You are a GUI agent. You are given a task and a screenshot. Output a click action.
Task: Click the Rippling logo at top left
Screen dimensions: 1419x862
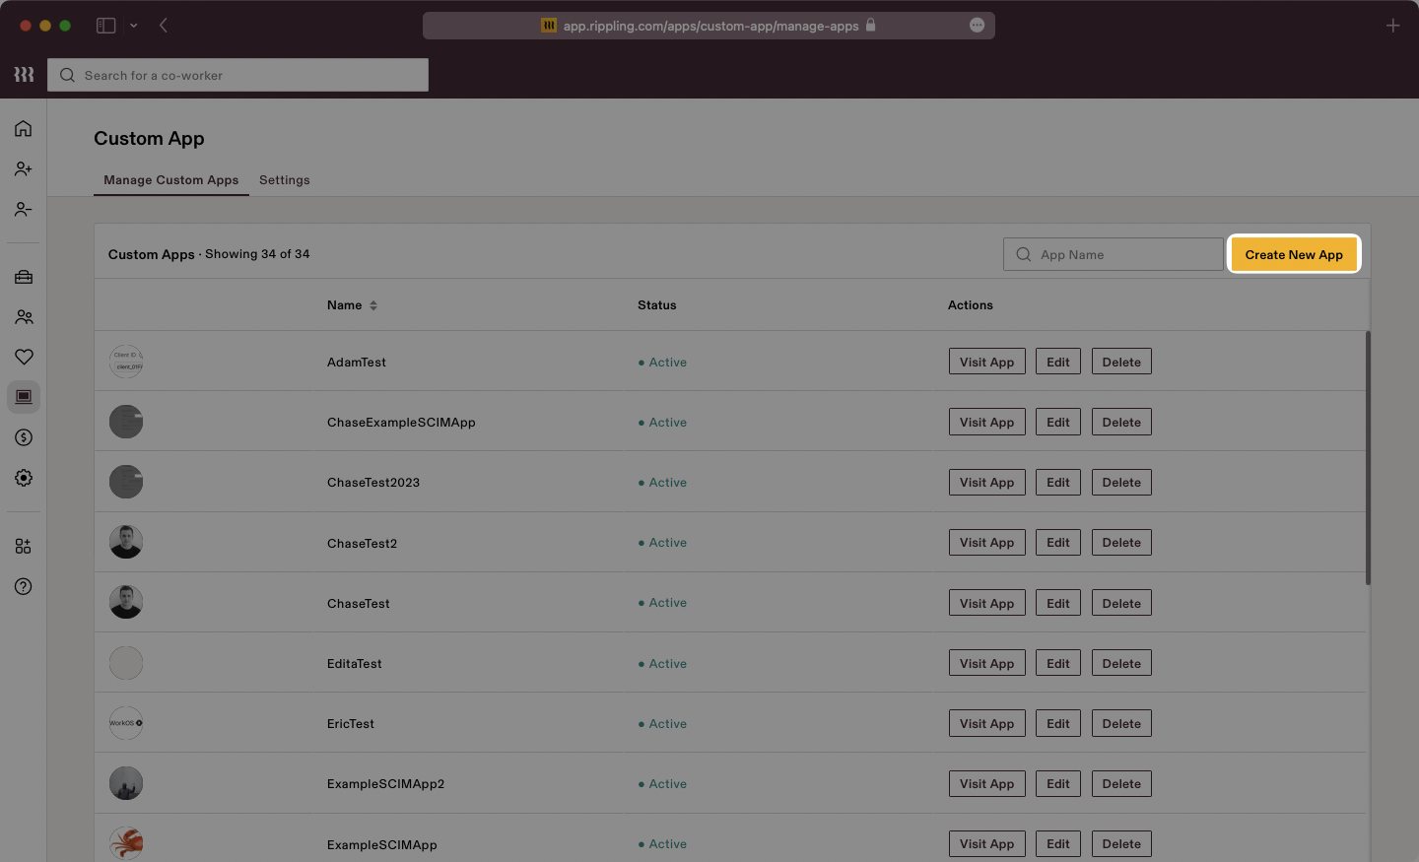click(x=23, y=74)
